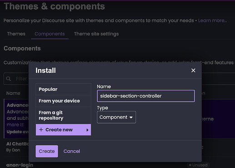Click the 'Update av...' notice text

[x=18, y=132]
